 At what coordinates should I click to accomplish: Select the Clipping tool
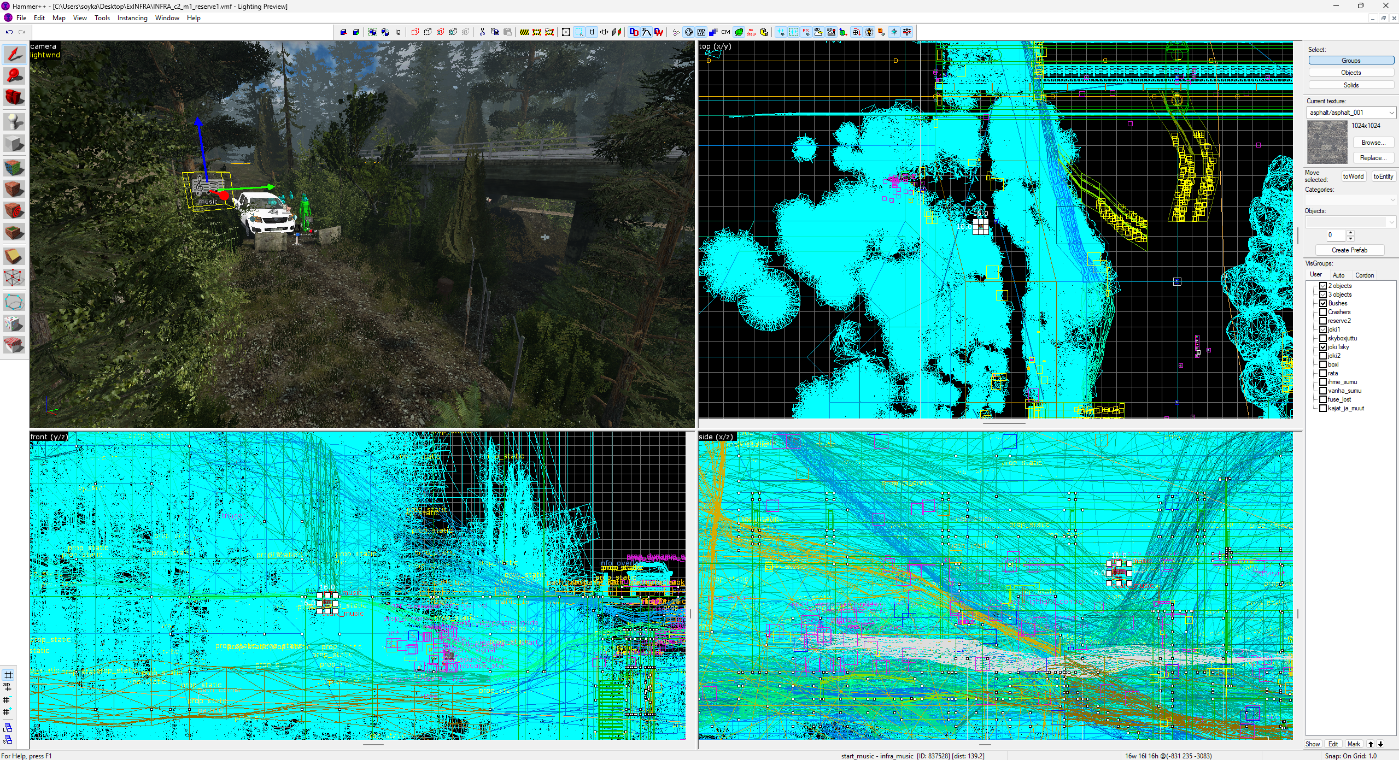pos(14,256)
